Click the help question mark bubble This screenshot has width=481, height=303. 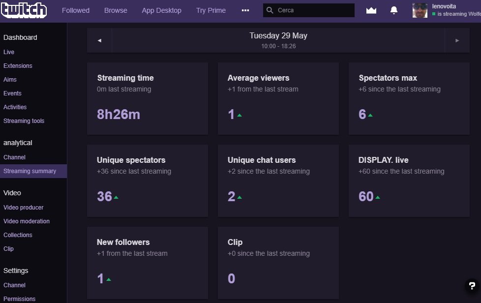tap(472, 286)
